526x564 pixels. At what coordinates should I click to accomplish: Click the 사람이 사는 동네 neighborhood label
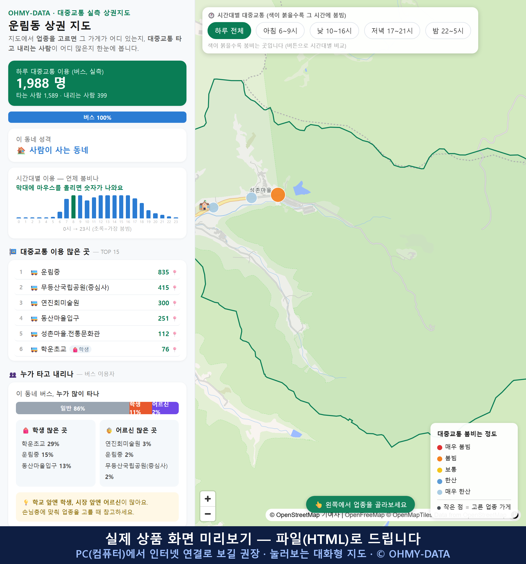coord(59,150)
